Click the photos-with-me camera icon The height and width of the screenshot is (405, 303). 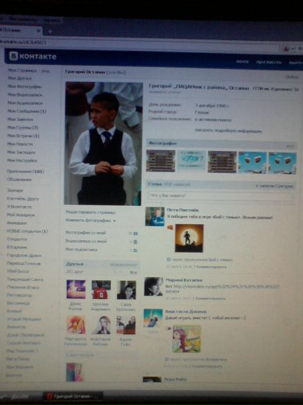[136, 233]
